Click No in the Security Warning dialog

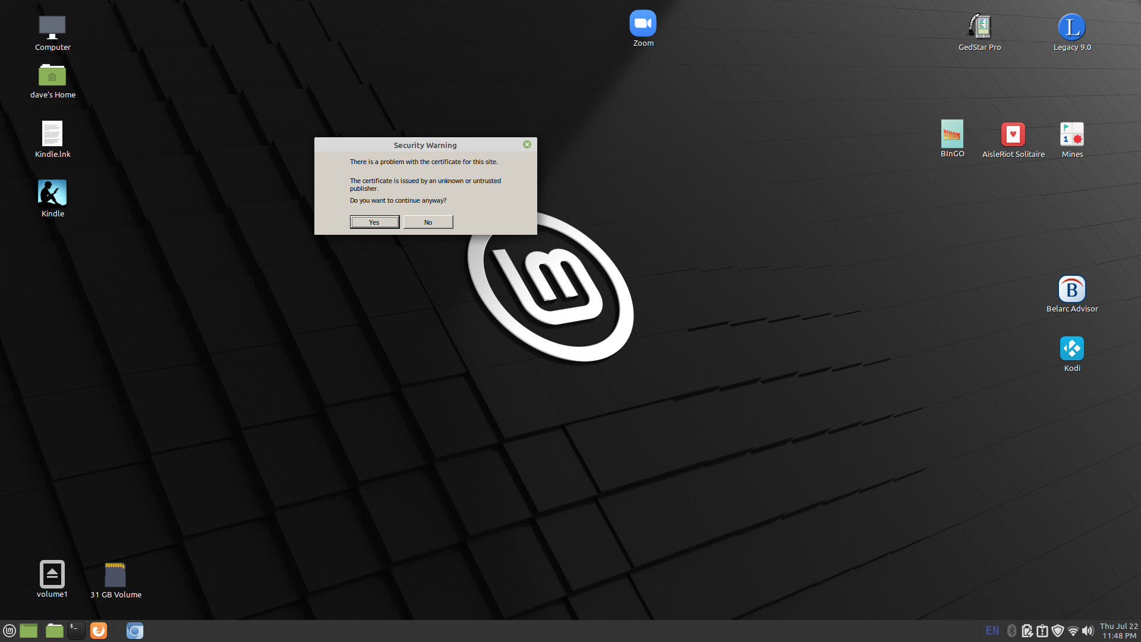point(428,222)
